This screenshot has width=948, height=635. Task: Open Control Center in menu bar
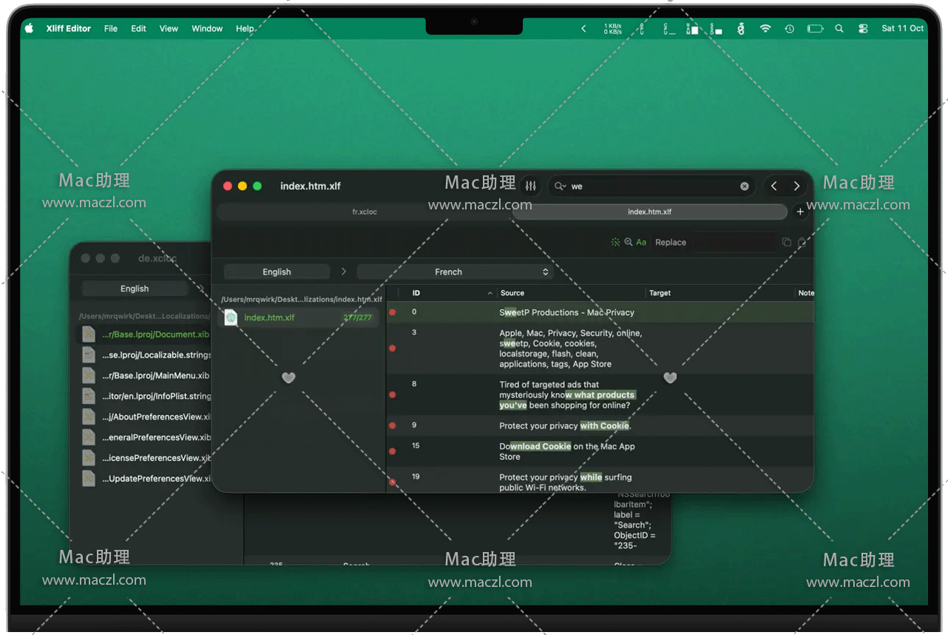[x=863, y=28]
